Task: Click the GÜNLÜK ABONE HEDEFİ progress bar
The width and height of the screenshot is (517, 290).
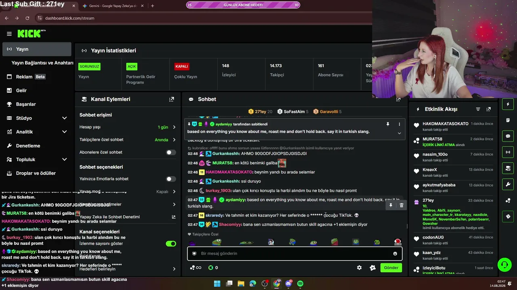Action: coord(243,5)
